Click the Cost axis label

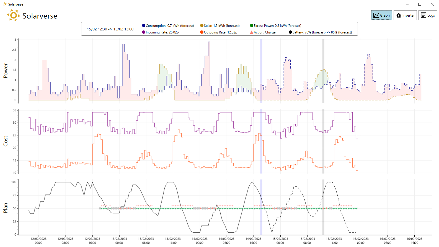tap(6, 141)
